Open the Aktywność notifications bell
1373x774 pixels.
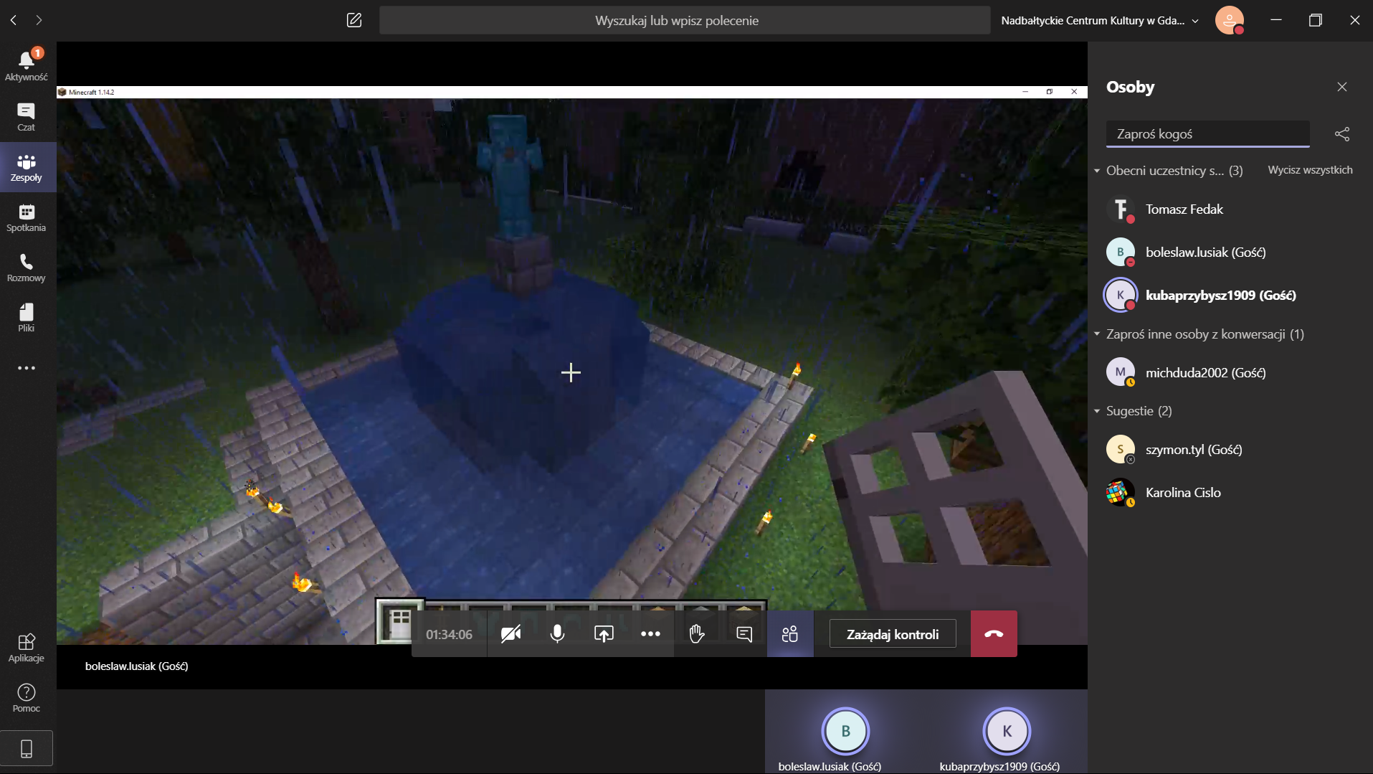27,65
